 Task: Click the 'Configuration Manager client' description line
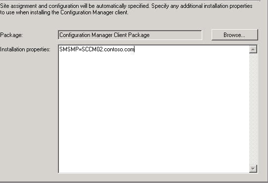pyautogui.click(x=64, y=12)
